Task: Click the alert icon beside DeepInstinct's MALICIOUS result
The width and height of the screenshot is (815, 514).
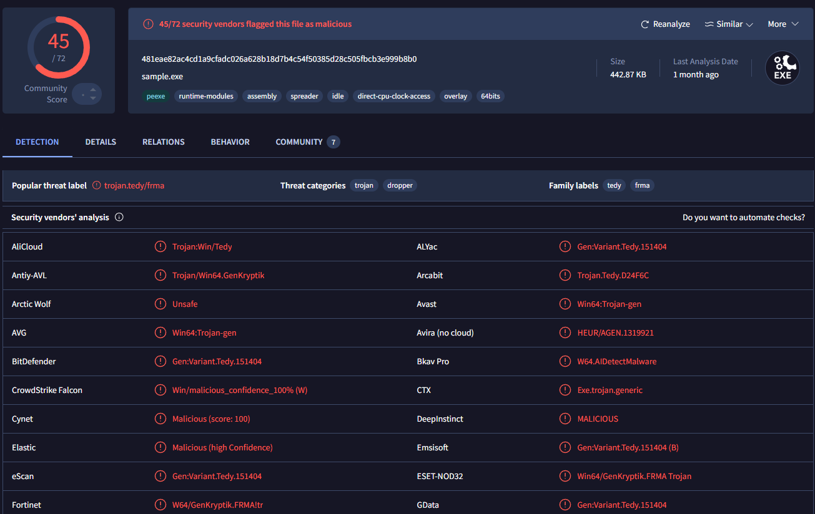Action: [565, 419]
